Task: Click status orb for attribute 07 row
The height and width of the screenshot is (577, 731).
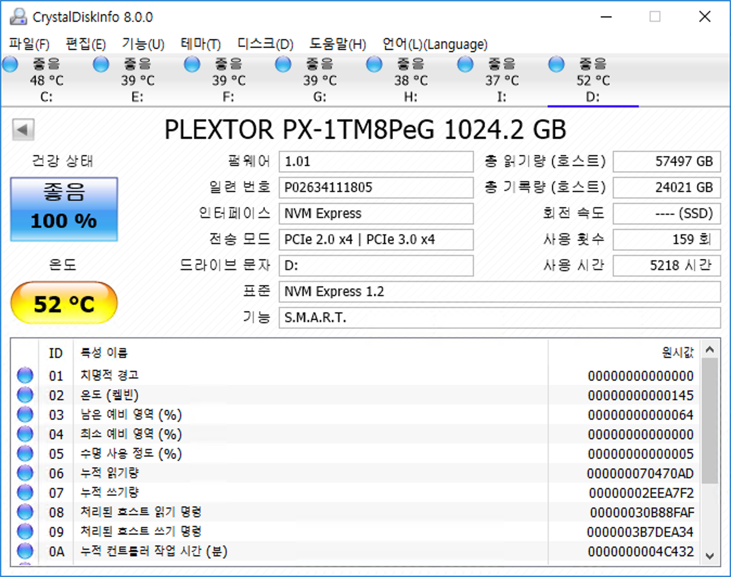Action: point(25,492)
